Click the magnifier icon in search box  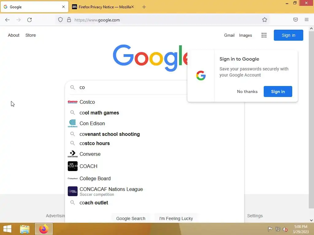click(x=72, y=87)
